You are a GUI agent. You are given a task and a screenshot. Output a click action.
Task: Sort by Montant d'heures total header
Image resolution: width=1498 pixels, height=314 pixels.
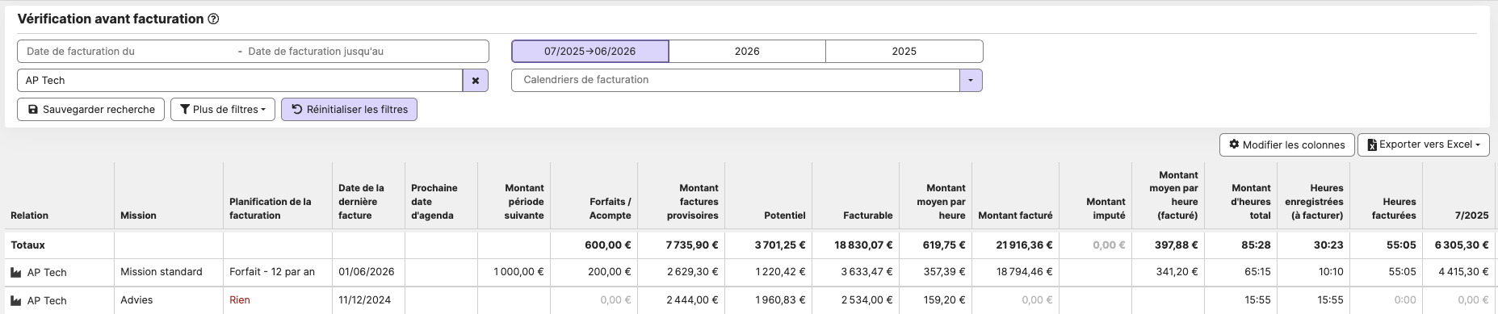coord(1251,202)
